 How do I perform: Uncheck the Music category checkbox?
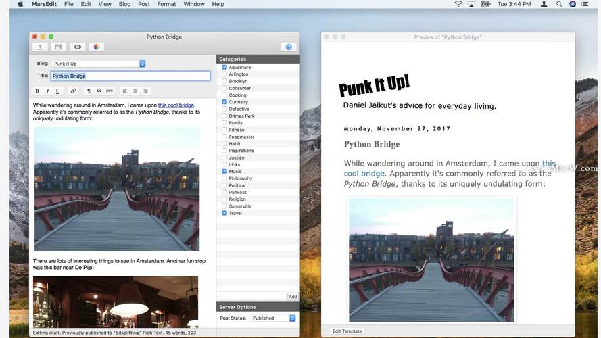point(224,172)
